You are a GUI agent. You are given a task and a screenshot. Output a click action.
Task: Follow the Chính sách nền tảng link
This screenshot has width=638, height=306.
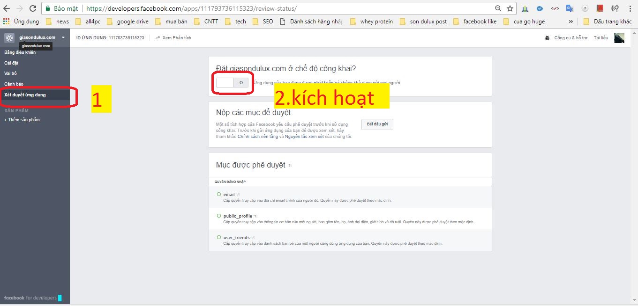[258, 137]
